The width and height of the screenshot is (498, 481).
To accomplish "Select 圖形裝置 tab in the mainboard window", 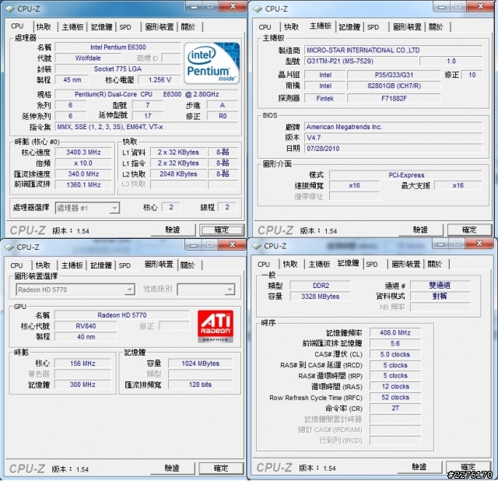I will pyautogui.click(x=407, y=27).
